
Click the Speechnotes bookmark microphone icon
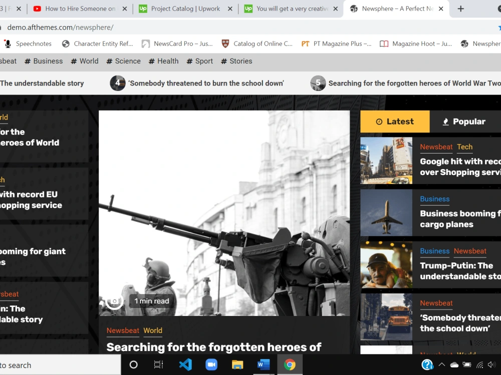[x=8, y=43]
